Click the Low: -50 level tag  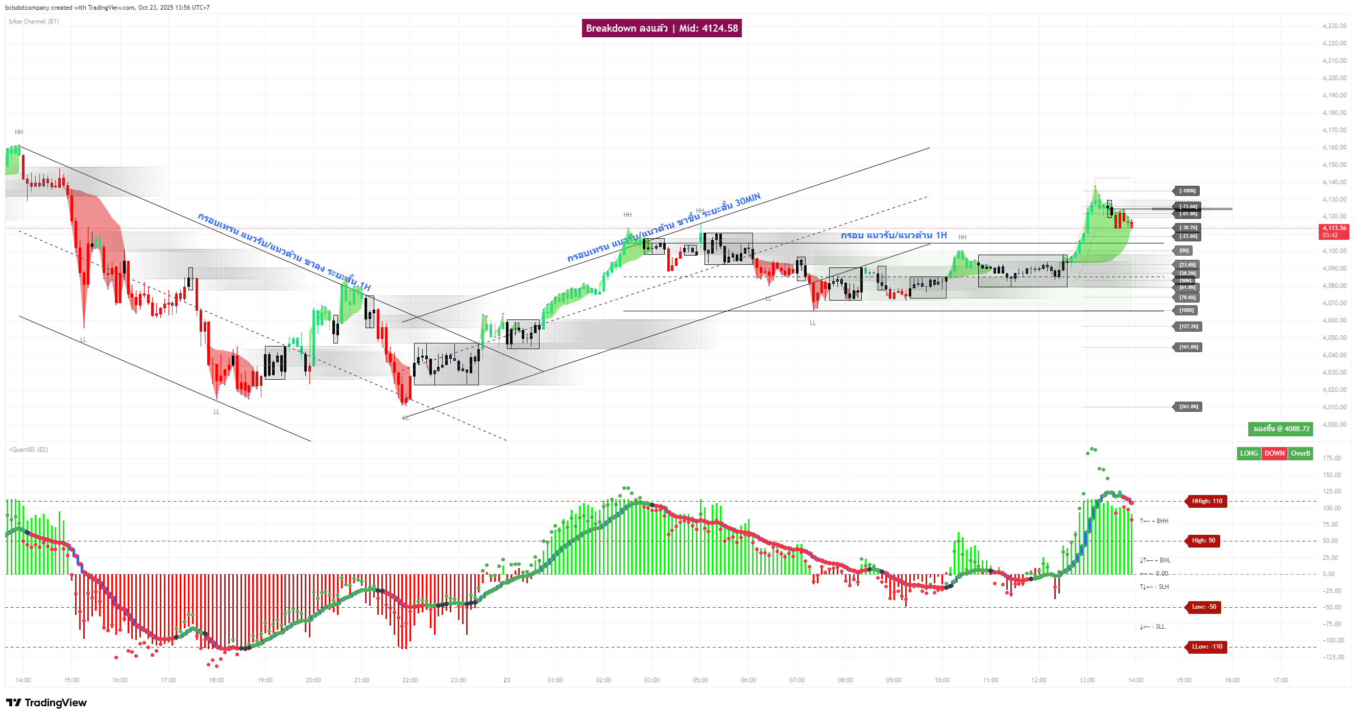click(x=1204, y=607)
